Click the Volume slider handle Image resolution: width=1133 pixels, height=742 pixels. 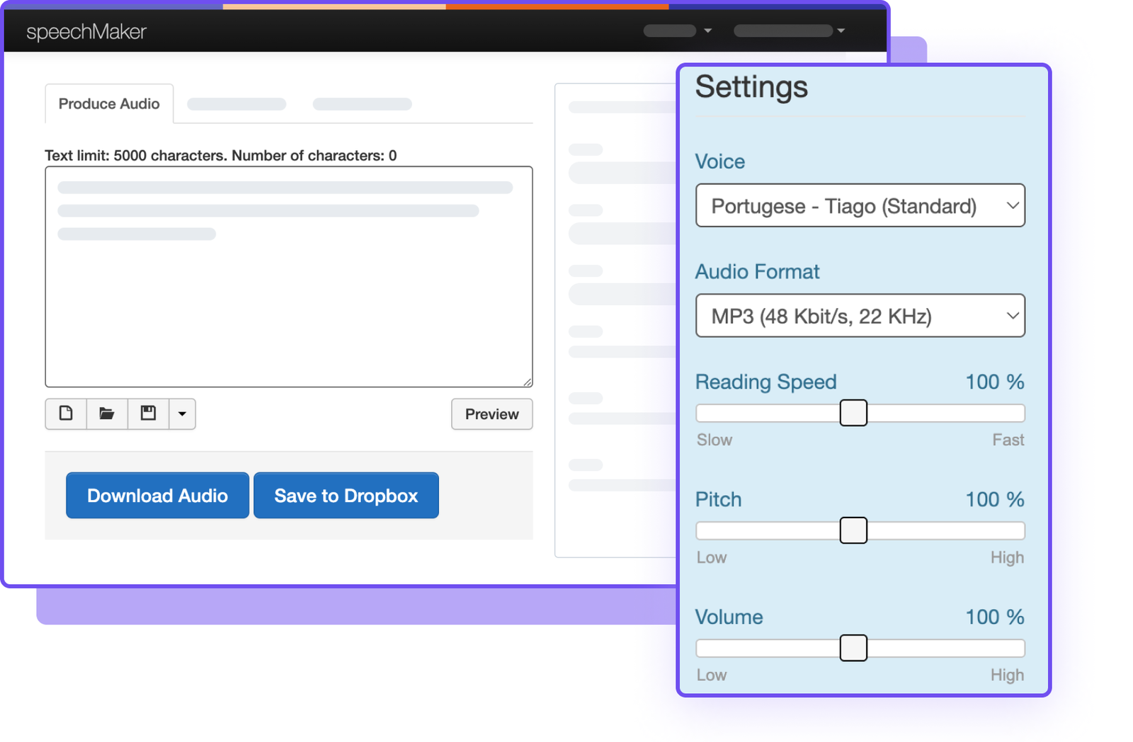click(853, 648)
